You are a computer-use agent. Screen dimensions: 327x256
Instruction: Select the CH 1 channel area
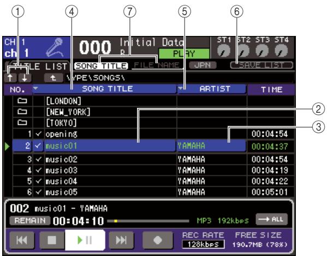click(37, 48)
